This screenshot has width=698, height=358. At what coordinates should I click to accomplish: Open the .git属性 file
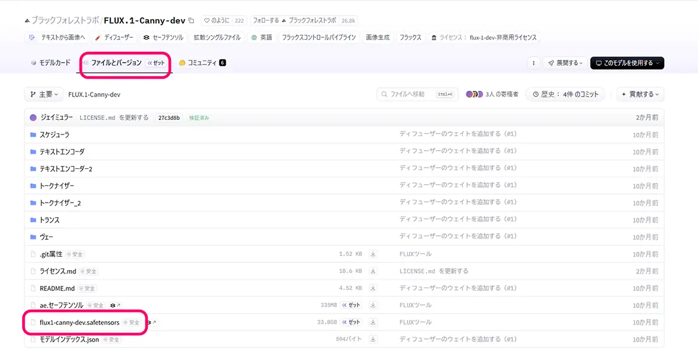click(51, 254)
